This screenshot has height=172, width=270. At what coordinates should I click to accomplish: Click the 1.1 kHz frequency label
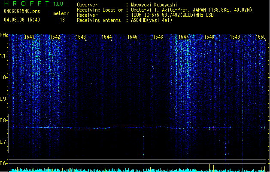4,56
